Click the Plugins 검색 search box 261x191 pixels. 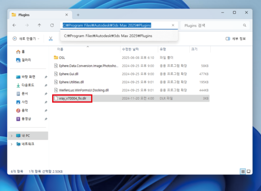215,25
